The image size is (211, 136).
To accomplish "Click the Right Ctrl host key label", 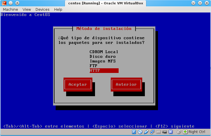I will 197,132.
